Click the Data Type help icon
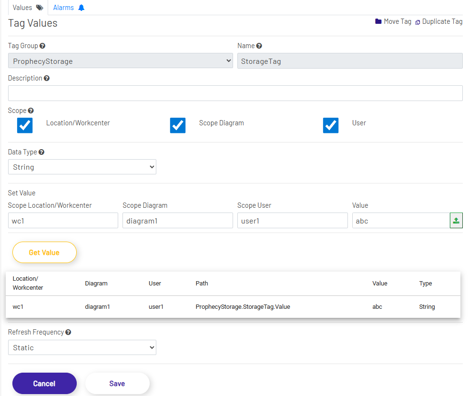Image resolution: width=469 pixels, height=396 pixels. tap(41, 152)
